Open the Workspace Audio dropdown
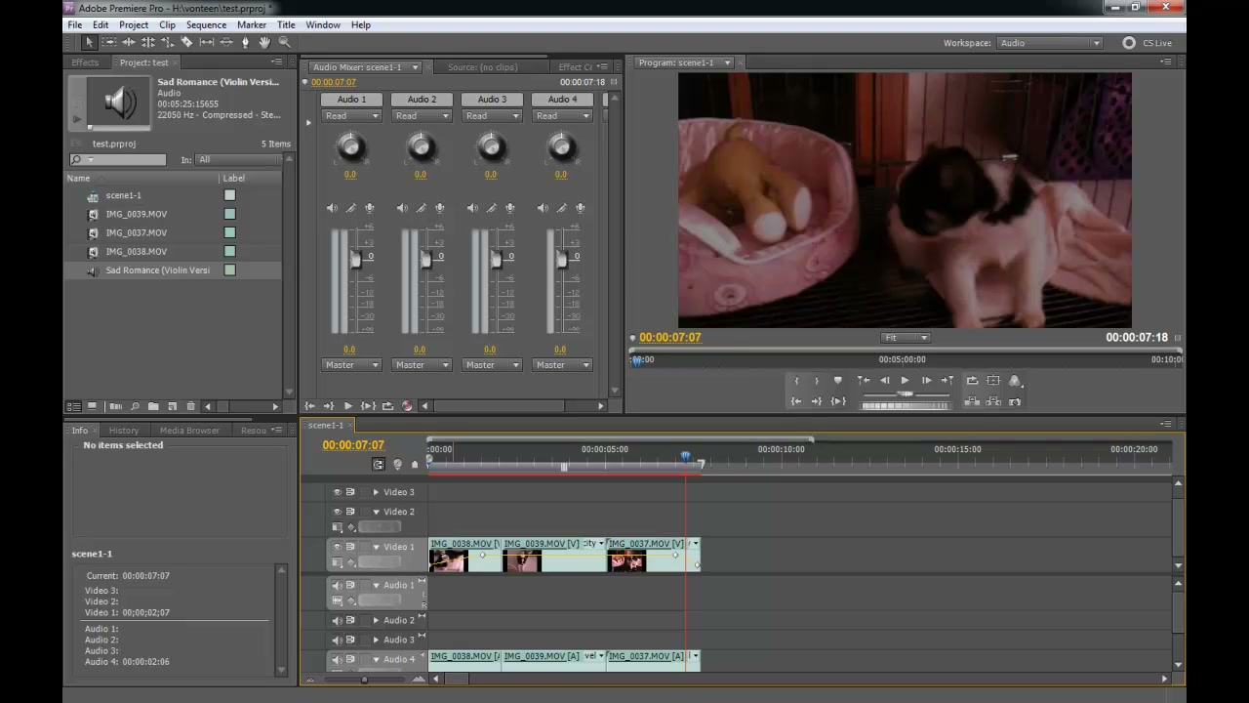The height and width of the screenshot is (703, 1249). (1050, 43)
